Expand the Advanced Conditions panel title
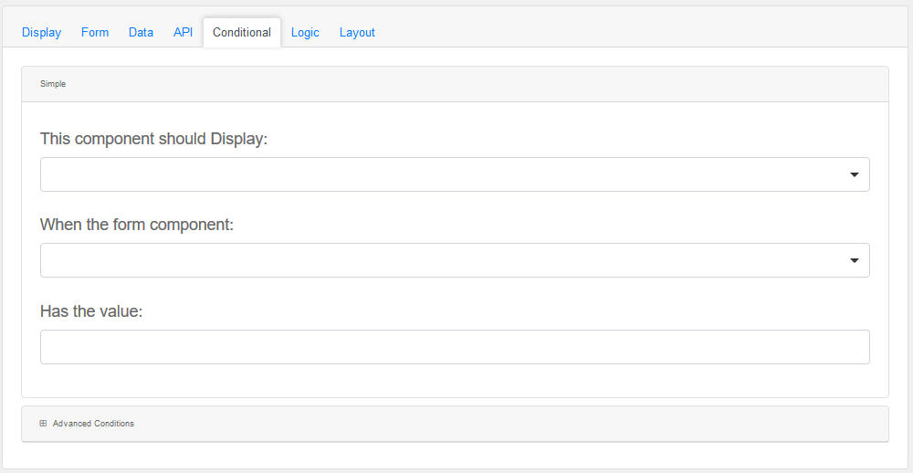This screenshot has width=913, height=473. click(93, 424)
